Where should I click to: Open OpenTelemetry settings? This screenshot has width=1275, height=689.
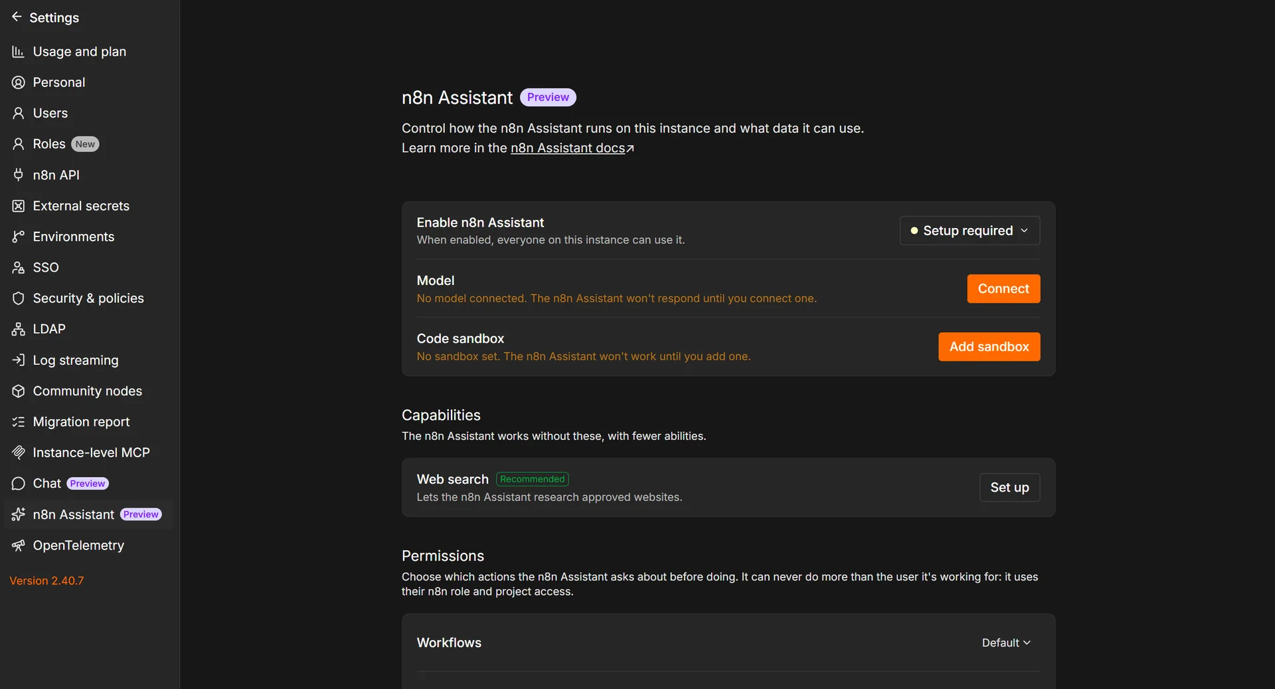click(89, 545)
